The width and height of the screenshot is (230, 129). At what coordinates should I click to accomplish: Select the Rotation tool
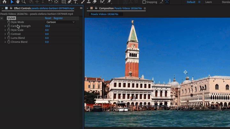tap(50, 2)
